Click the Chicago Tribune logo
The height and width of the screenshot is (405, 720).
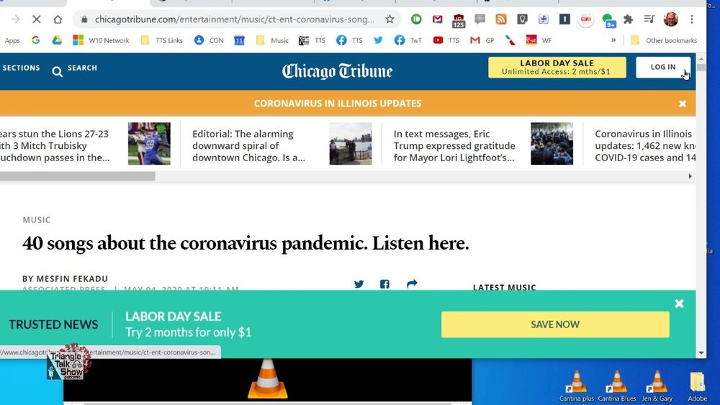pyautogui.click(x=337, y=71)
